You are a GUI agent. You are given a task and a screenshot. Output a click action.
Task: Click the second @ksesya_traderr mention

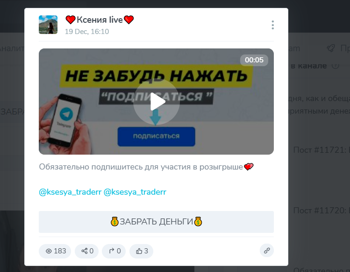pyautogui.click(x=135, y=192)
